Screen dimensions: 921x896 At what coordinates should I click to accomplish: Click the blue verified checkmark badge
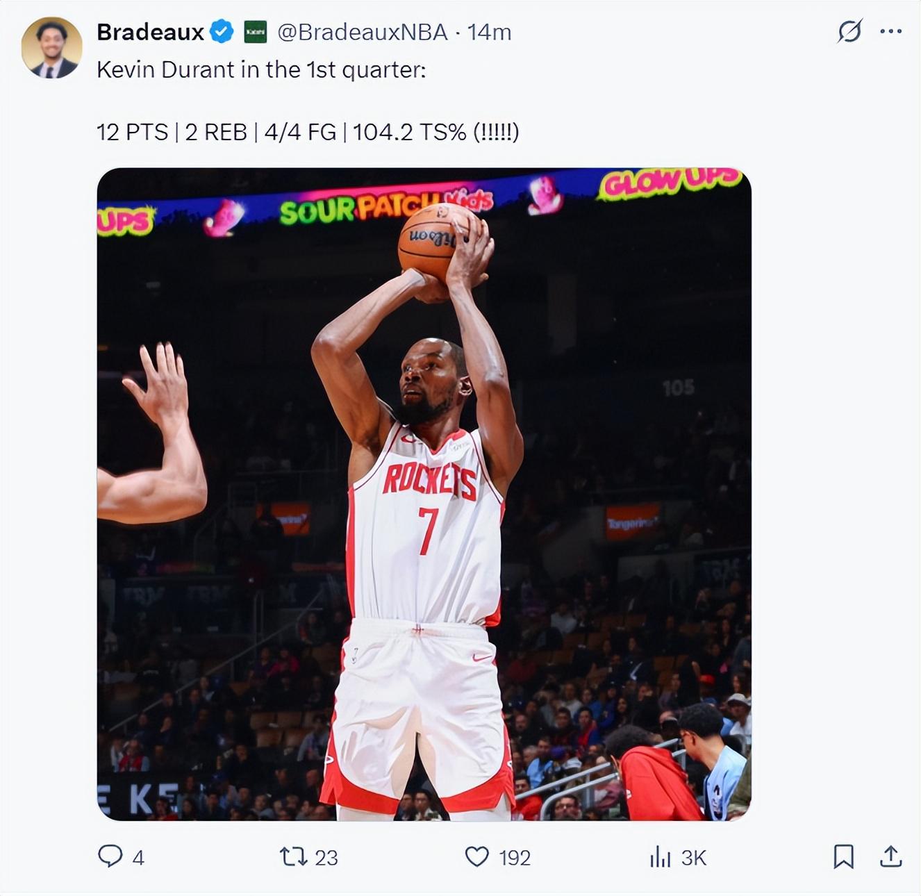(x=222, y=32)
